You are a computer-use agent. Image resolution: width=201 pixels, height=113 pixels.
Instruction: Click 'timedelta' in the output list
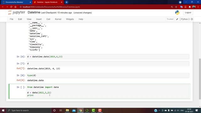36,44
